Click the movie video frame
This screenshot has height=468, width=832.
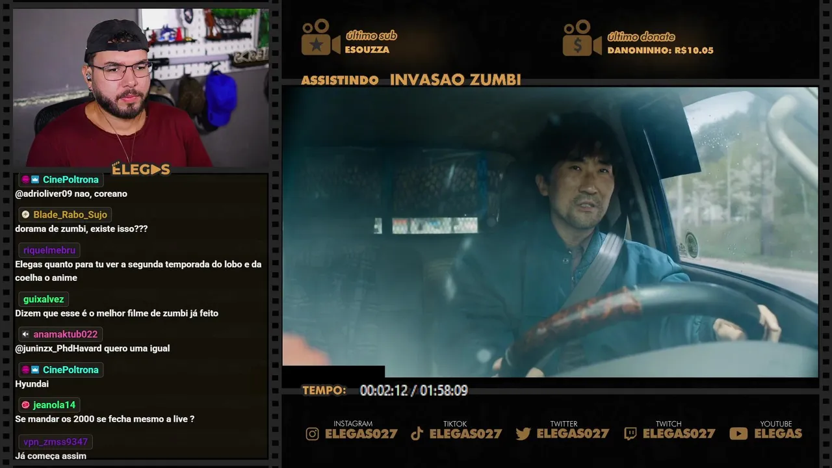tap(550, 232)
